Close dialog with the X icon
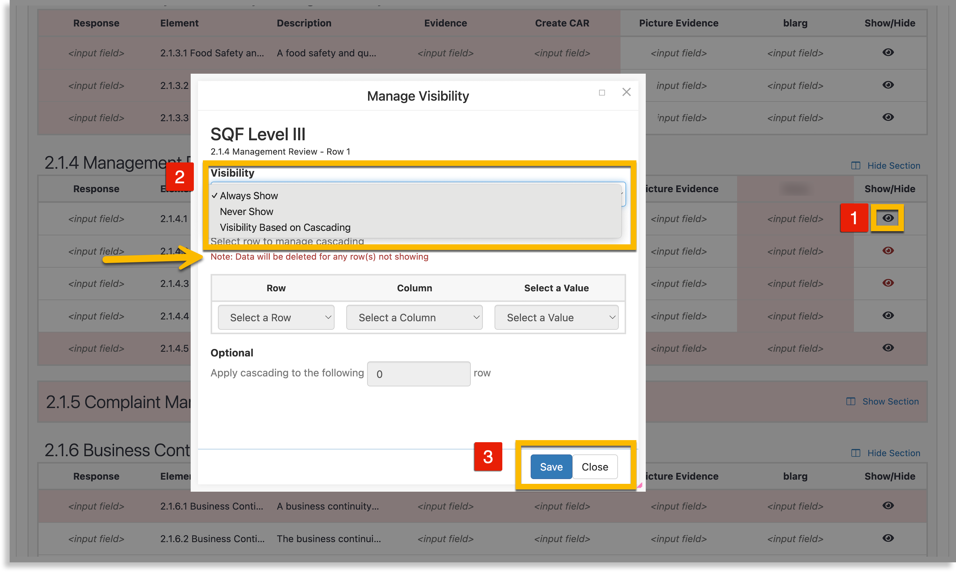 coord(627,92)
